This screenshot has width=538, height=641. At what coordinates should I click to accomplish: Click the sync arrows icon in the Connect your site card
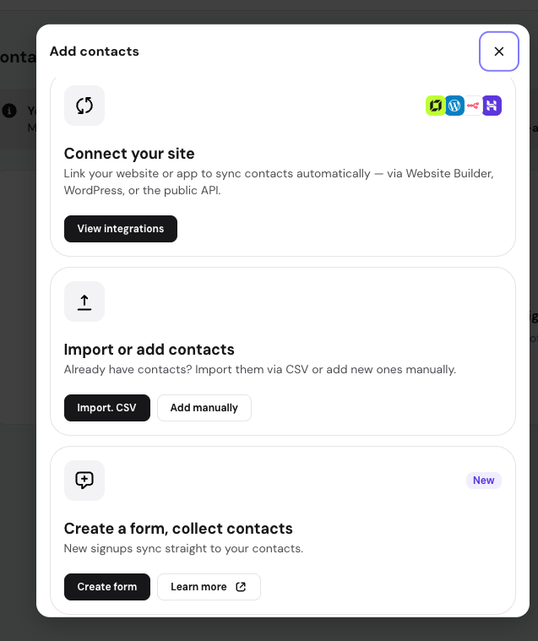click(x=84, y=106)
